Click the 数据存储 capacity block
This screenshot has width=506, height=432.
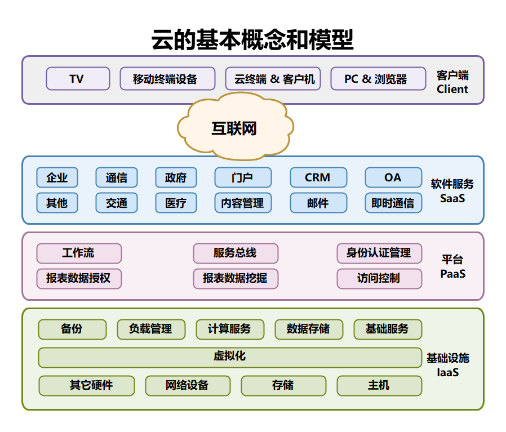[309, 329]
